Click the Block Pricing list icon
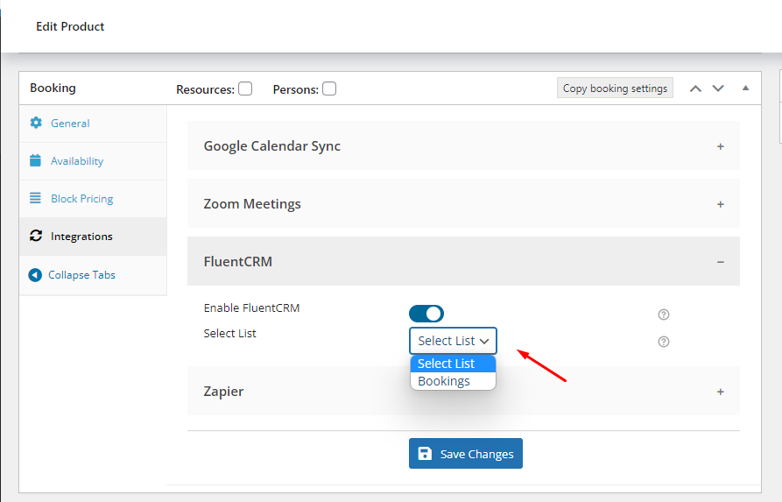The width and height of the screenshot is (782, 502). pos(35,198)
